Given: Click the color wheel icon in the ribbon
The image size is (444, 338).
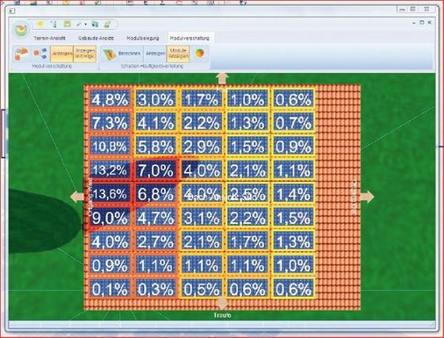Looking at the screenshot, I should point(199,54).
